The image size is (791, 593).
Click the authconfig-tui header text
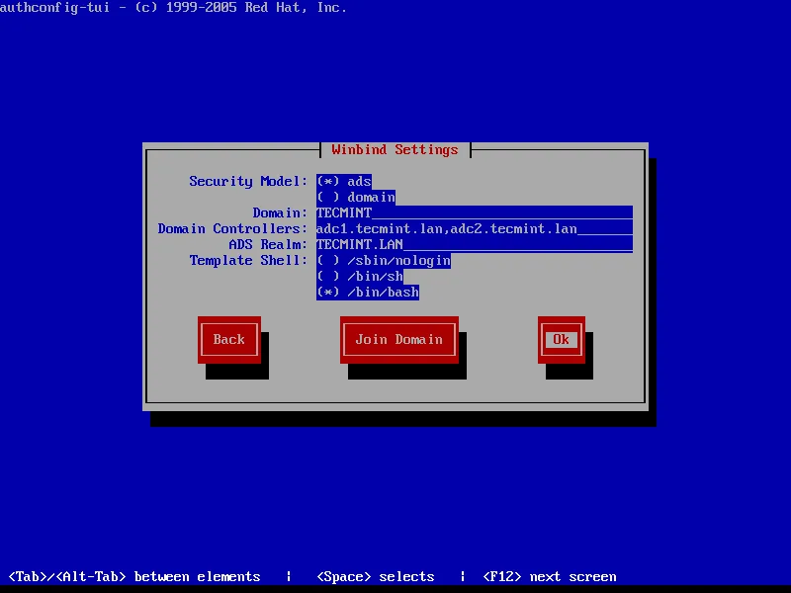173,8
